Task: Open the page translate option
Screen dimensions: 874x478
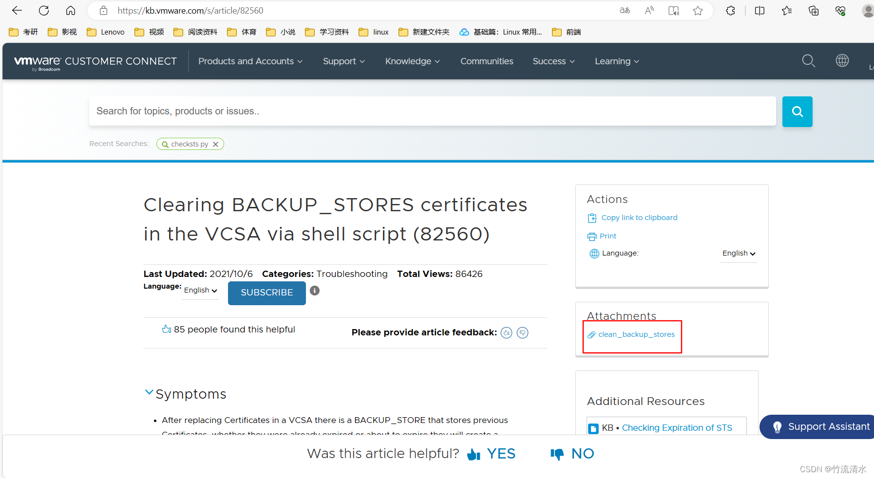Action: [625, 10]
